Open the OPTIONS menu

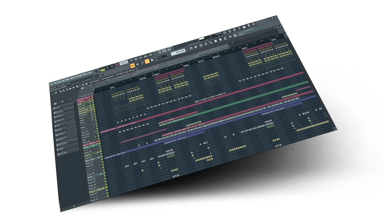[78, 76]
